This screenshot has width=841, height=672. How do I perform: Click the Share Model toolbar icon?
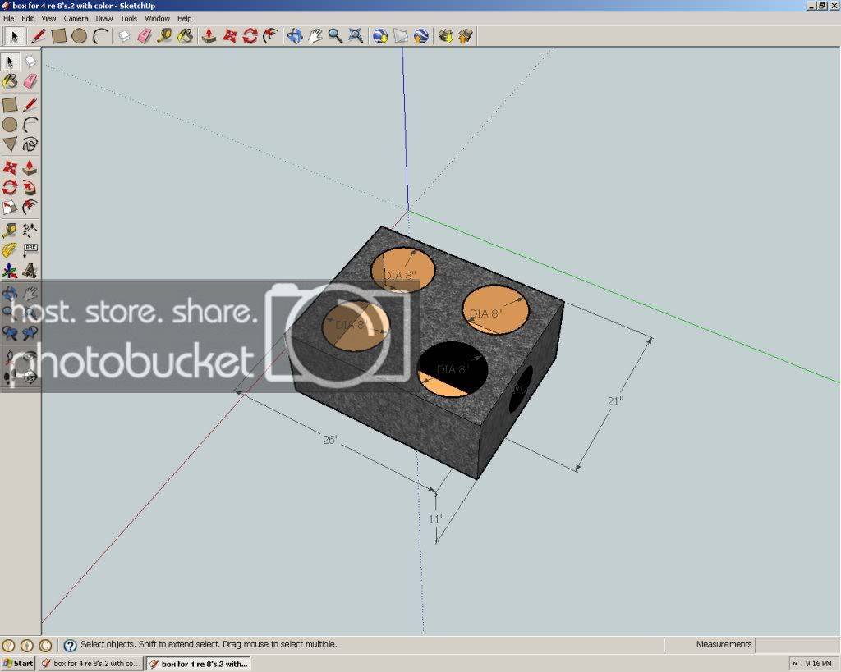pos(466,36)
